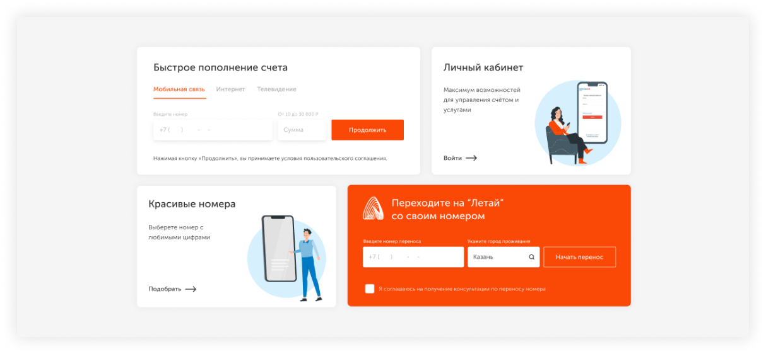The width and height of the screenshot is (766, 354).
Task: Click the search magnifier icon in city field
Action: pos(531,257)
